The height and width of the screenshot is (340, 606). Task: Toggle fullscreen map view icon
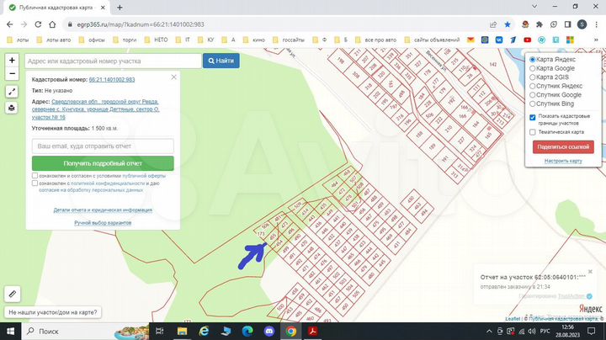click(x=12, y=92)
